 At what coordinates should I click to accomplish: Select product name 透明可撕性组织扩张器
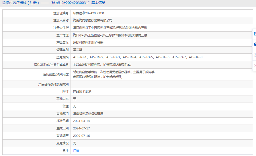[x=88, y=43]
